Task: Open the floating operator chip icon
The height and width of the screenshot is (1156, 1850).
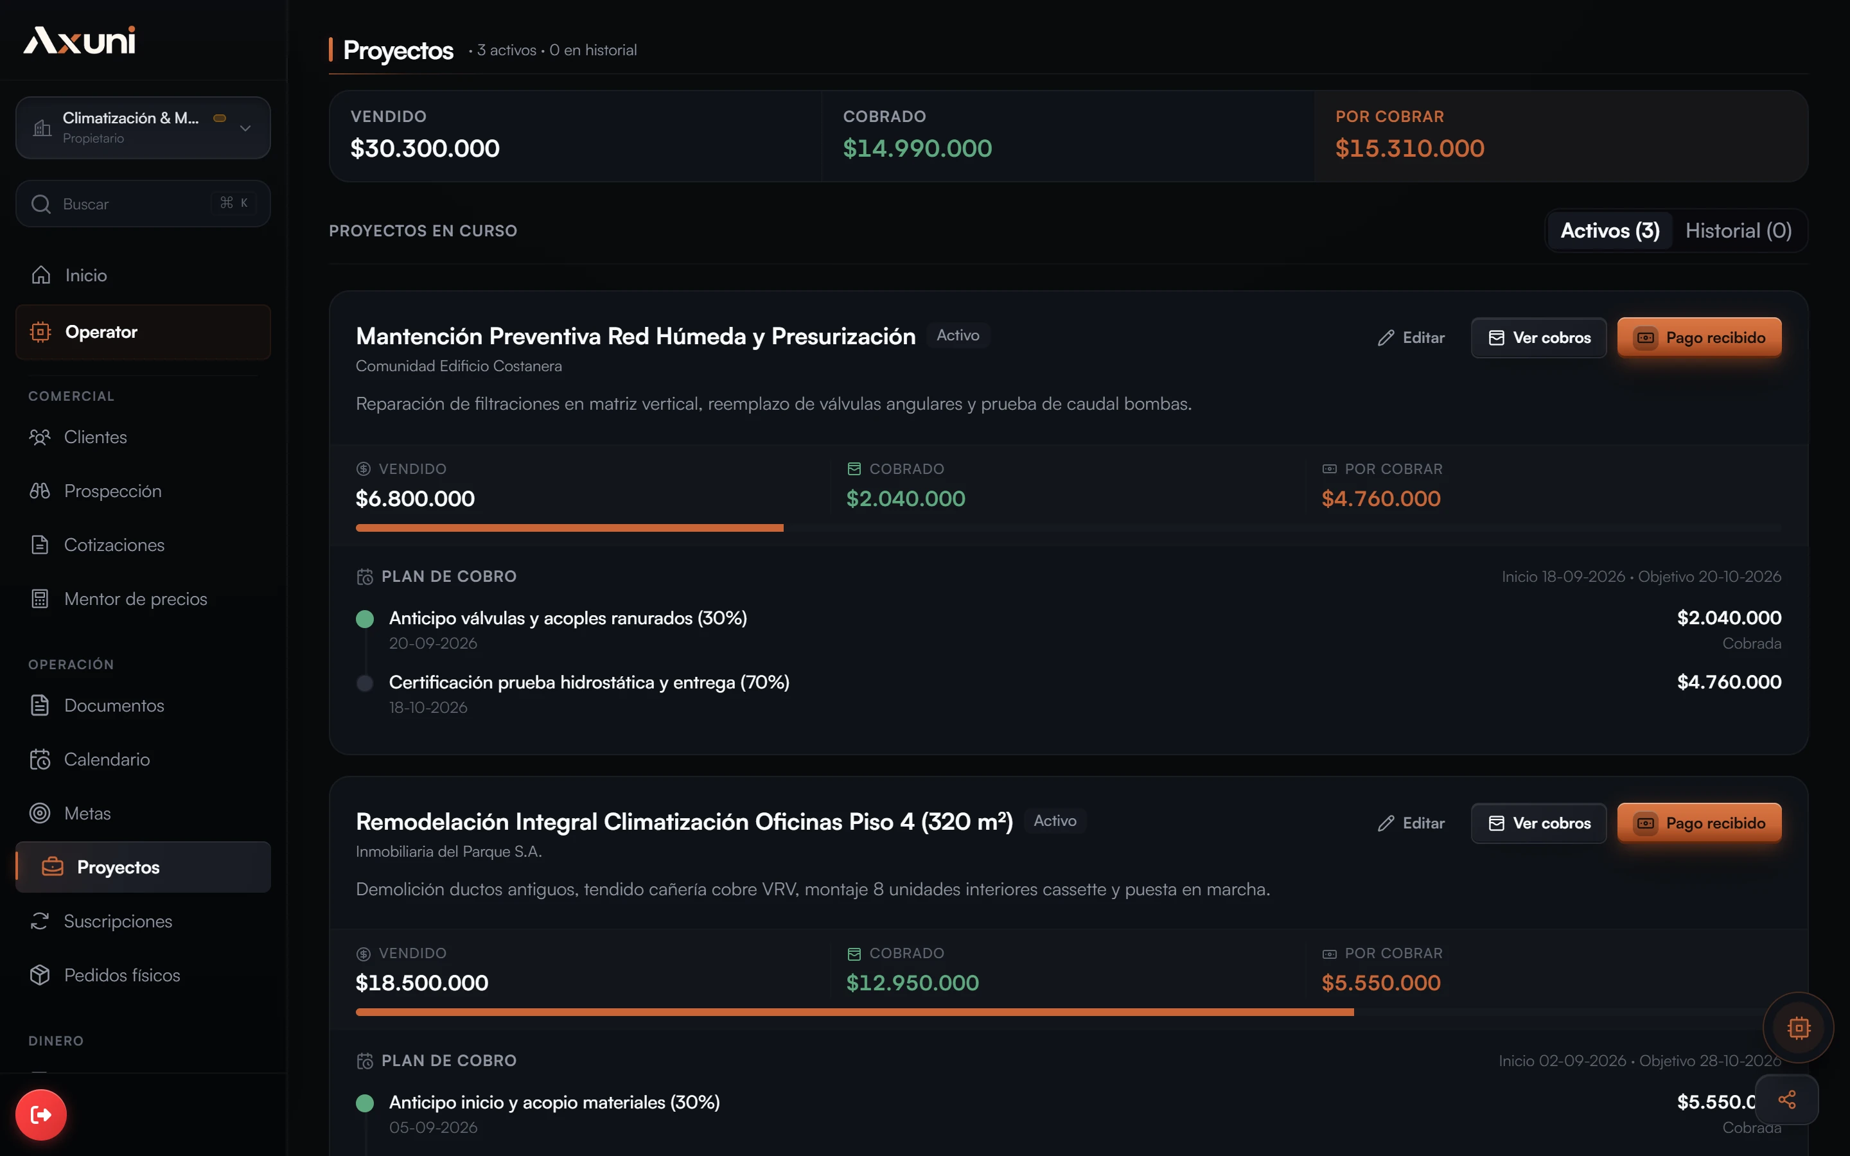Action: [1798, 1028]
